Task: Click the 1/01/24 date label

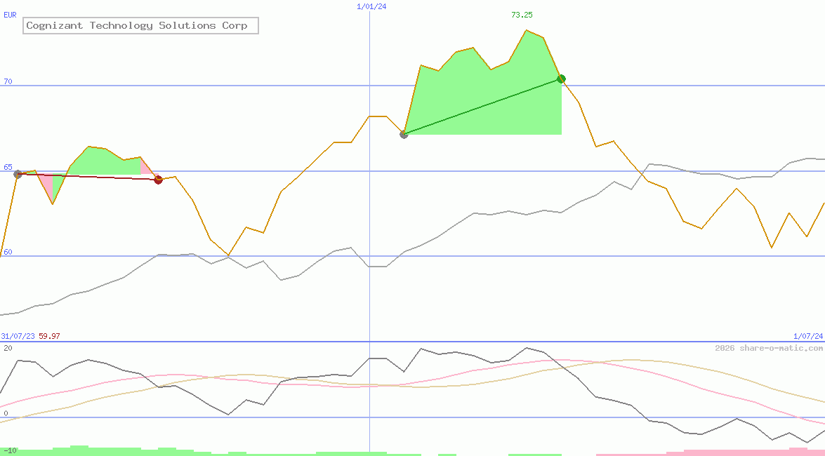Action: [x=371, y=6]
